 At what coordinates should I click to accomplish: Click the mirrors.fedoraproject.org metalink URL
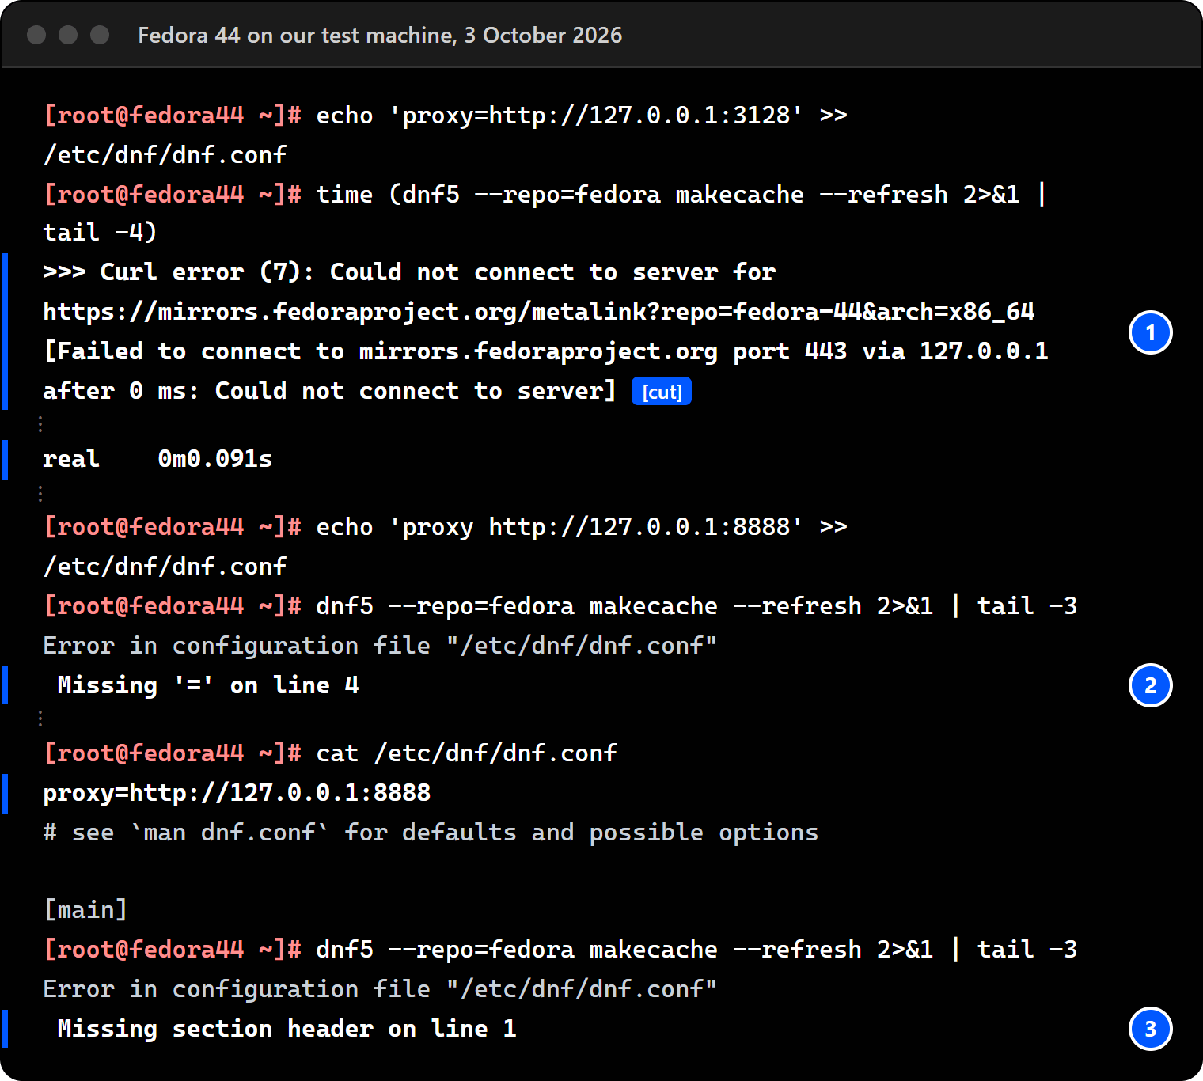(x=538, y=312)
